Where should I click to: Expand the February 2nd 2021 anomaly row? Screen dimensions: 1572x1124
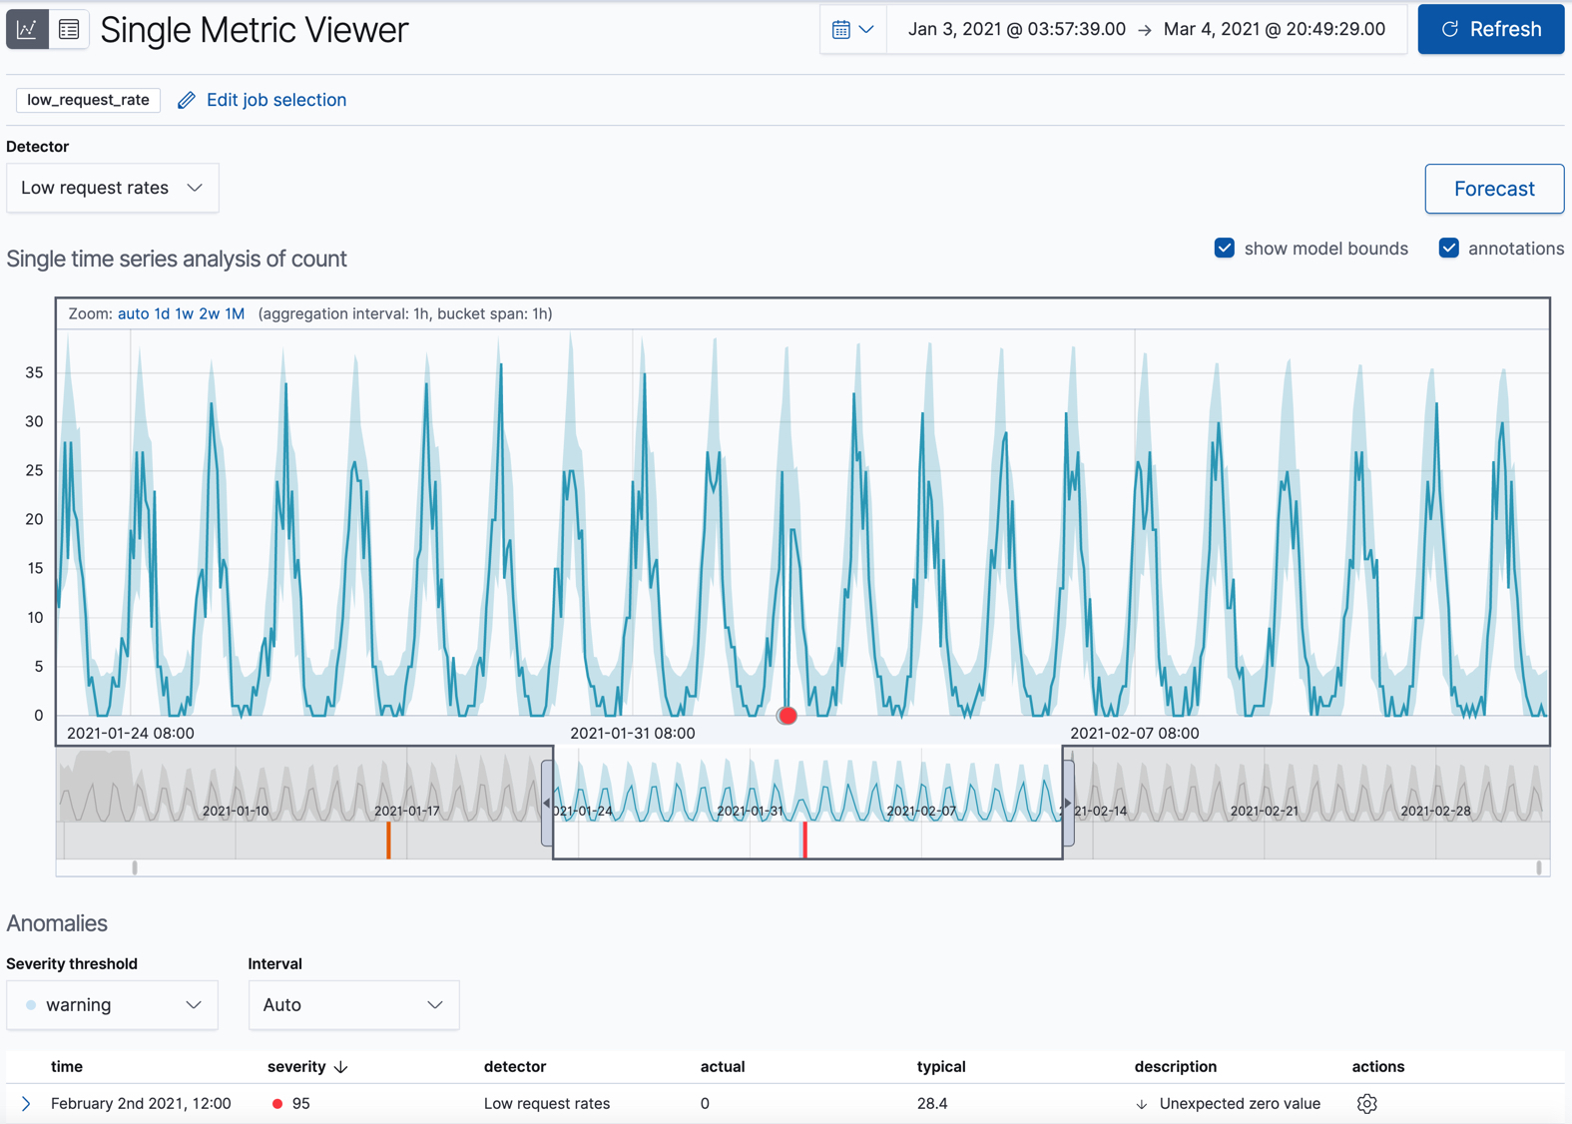click(x=26, y=1103)
